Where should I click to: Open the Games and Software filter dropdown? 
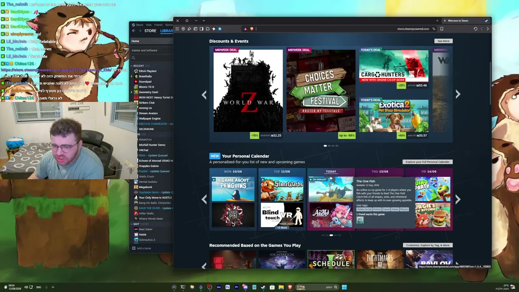[x=152, y=50]
